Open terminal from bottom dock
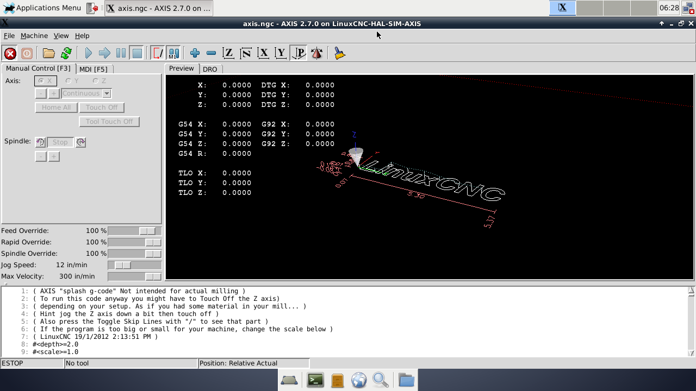The image size is (696, 391). (315, 380)
